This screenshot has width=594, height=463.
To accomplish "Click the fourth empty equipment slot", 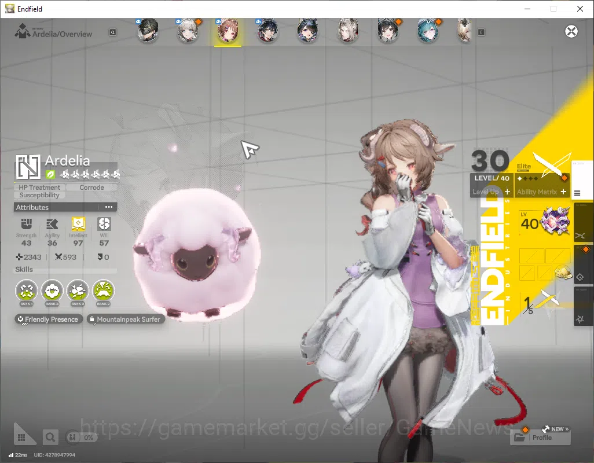I will 544,272.
